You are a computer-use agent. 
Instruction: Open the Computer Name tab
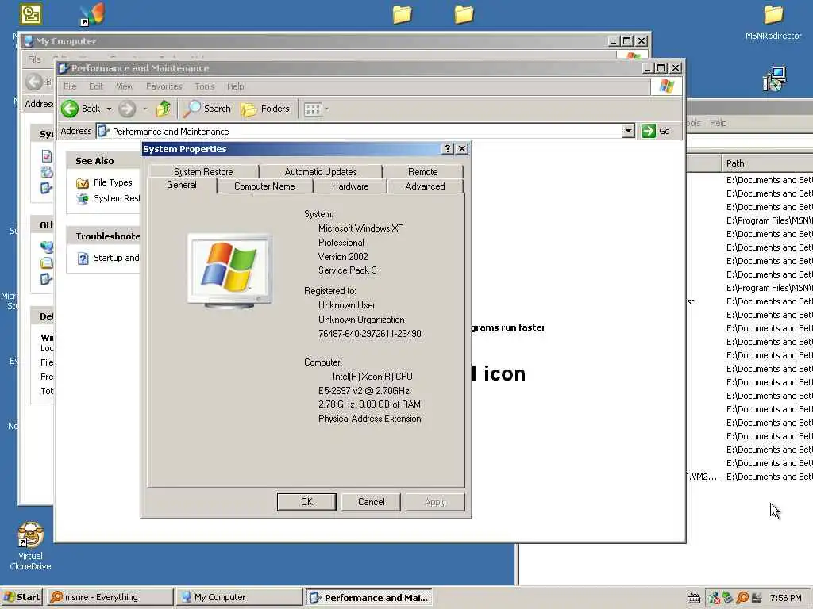(264, 186)
